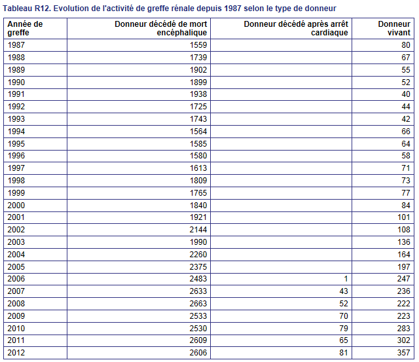Click the value 71 in the 1997 row
Screen dimensions: 419x362
pos(406,168)
